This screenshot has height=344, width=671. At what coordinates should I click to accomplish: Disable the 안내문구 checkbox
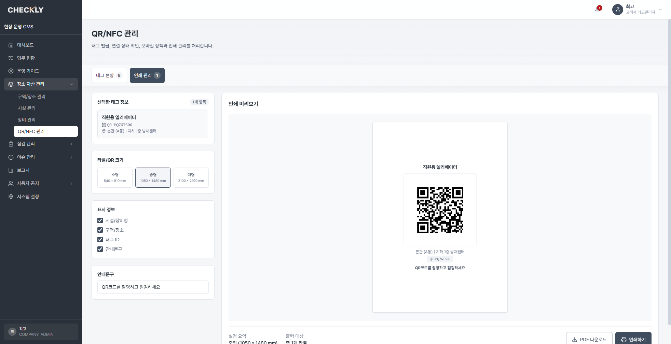tap(100, 249)
